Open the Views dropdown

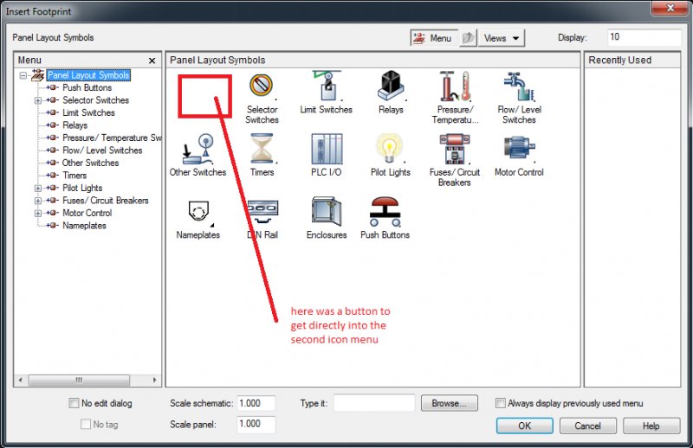(502, 38)
